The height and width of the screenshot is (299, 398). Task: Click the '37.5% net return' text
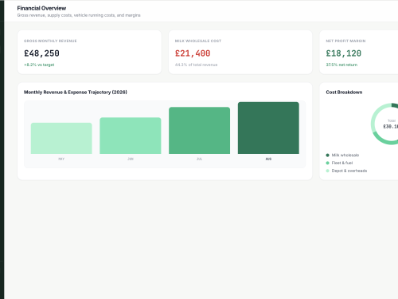tap(341, 65)
